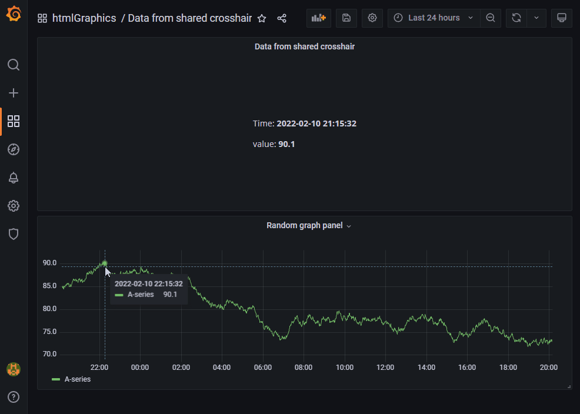Viewport: 580px width, 414px height.
Task: Enable TV cycle view mode
Action: coord(561,18)
